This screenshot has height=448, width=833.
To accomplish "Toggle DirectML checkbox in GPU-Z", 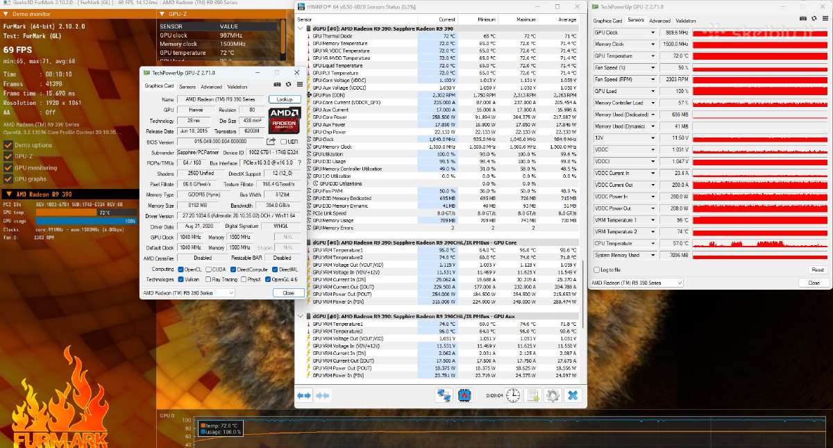I will point(275,269).
